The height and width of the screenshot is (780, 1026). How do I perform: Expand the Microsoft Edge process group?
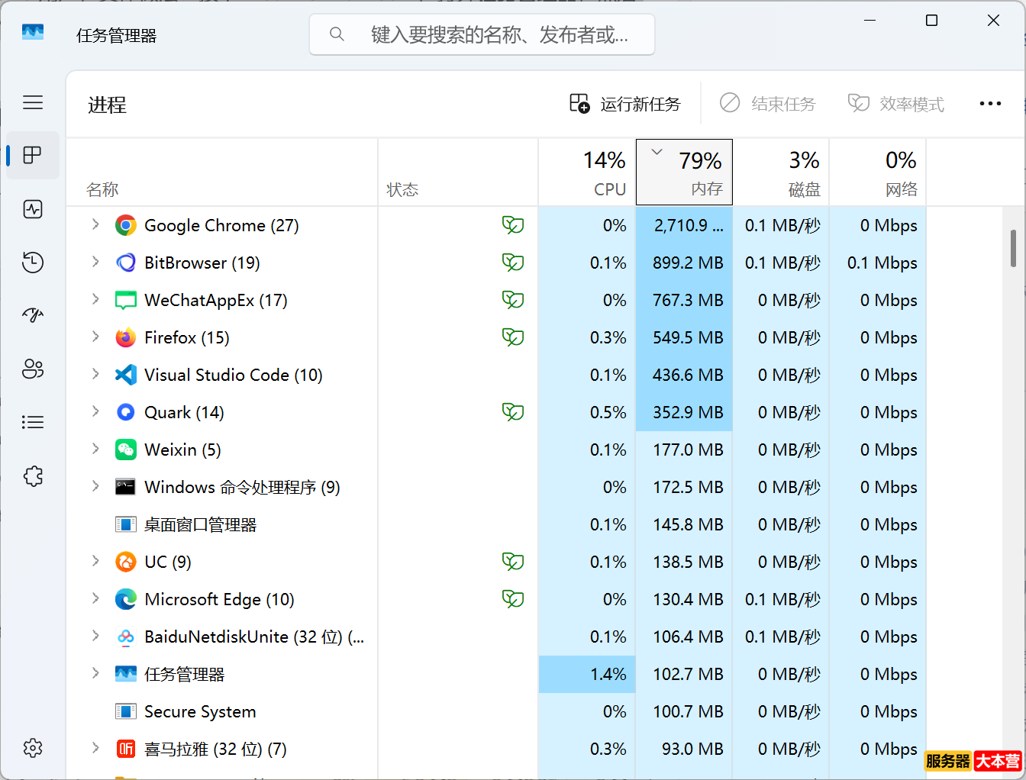pyautogui.click(x=95, y=598)
